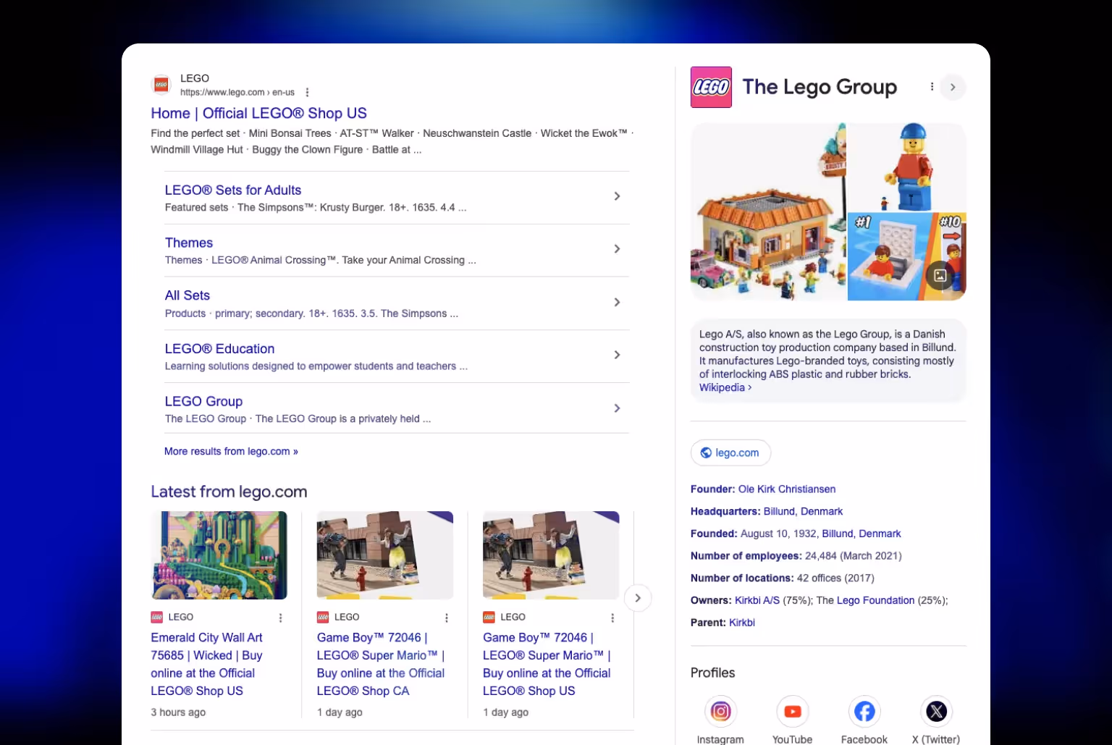
Task: Click the Kirkbi A/S owners link
Action: [x=757, y=600]
